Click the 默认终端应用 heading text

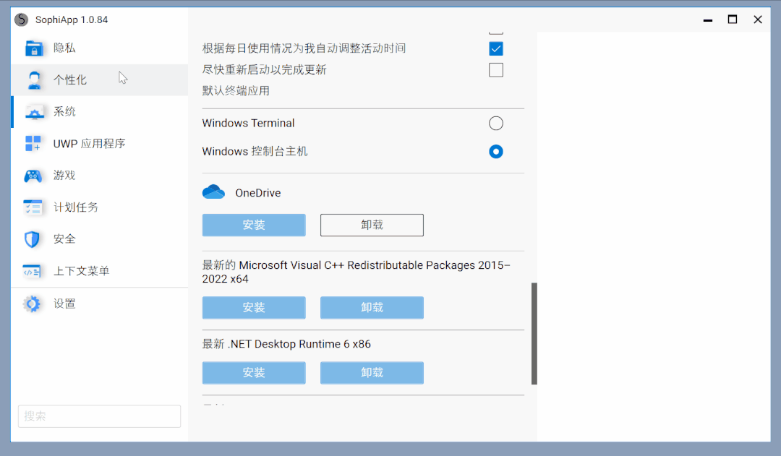(236, 91)
